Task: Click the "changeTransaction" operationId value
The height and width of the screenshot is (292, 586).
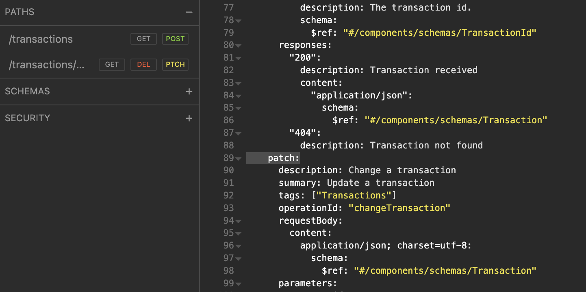Action: point(399,208)
